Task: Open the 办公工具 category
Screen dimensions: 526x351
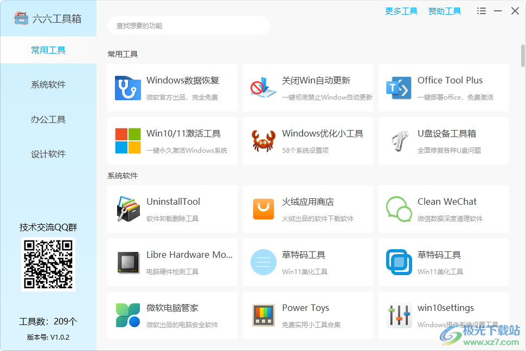Action: click(x=48, y=119)
